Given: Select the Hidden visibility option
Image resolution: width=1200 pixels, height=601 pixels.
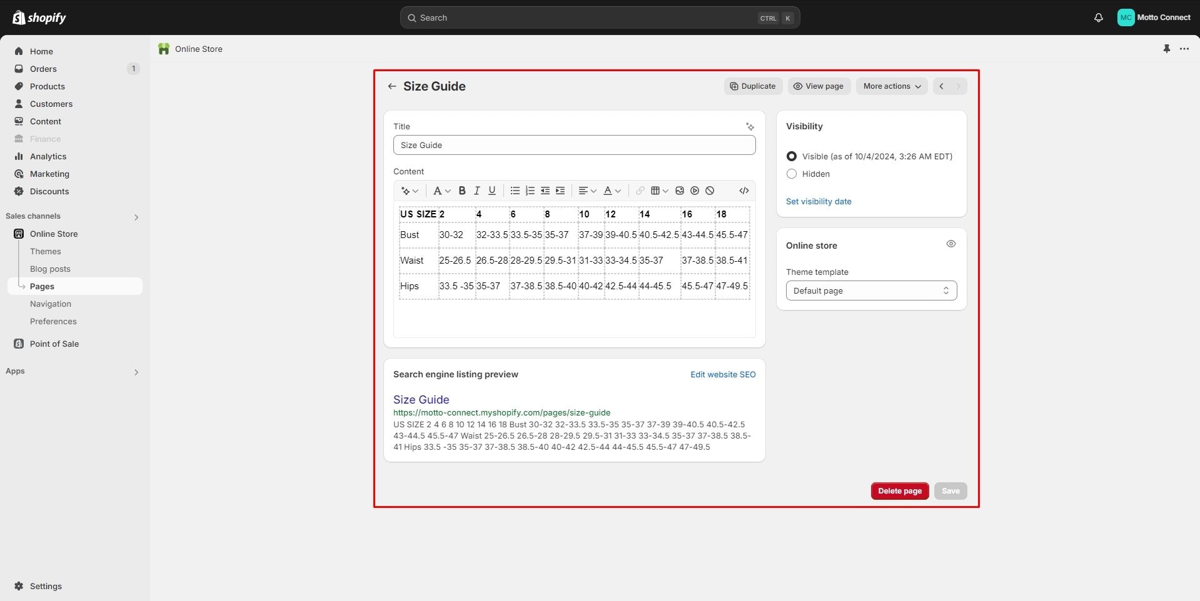Looking at the screenshot, I should [x=792, y=174].
